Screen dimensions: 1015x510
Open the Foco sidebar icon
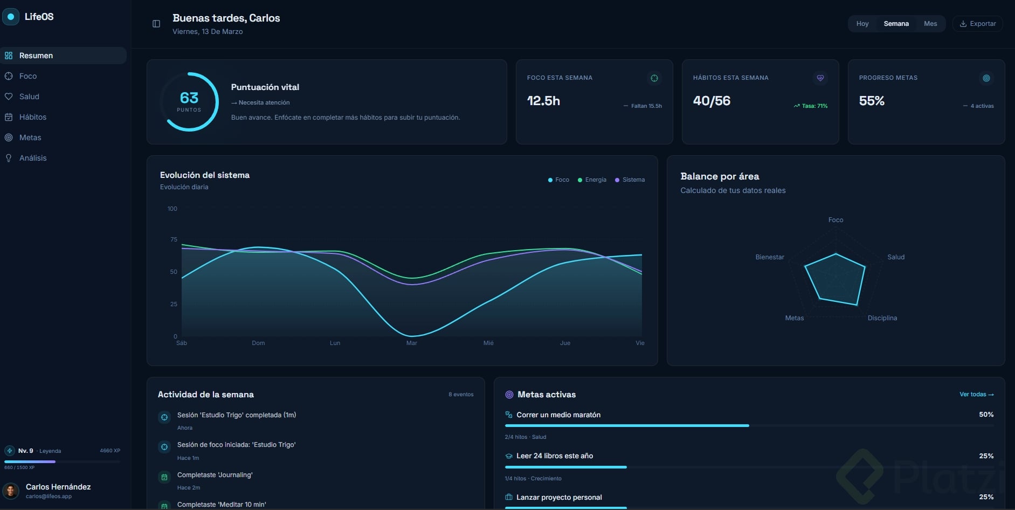(x=9, y=76)
